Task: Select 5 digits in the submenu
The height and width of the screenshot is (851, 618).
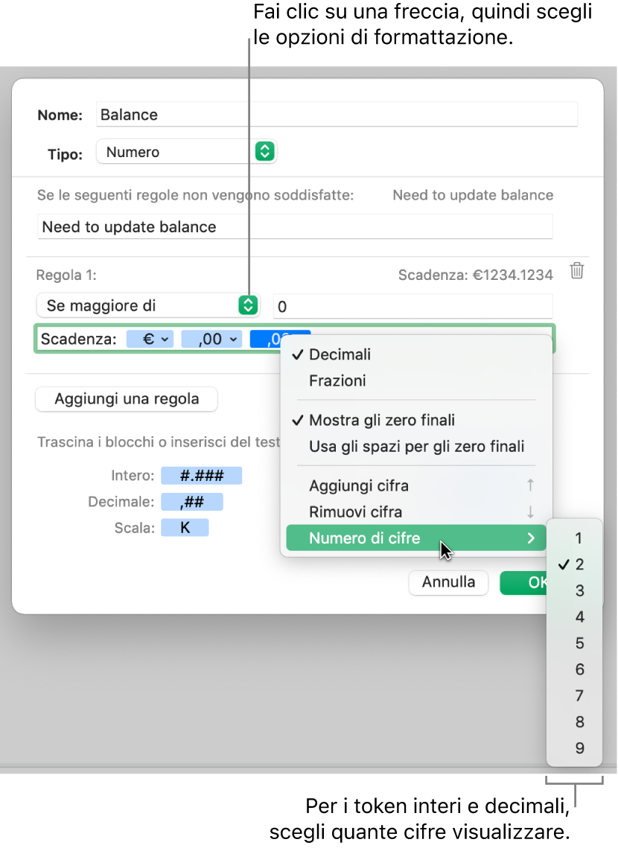Action: click(x=575, y=643)
